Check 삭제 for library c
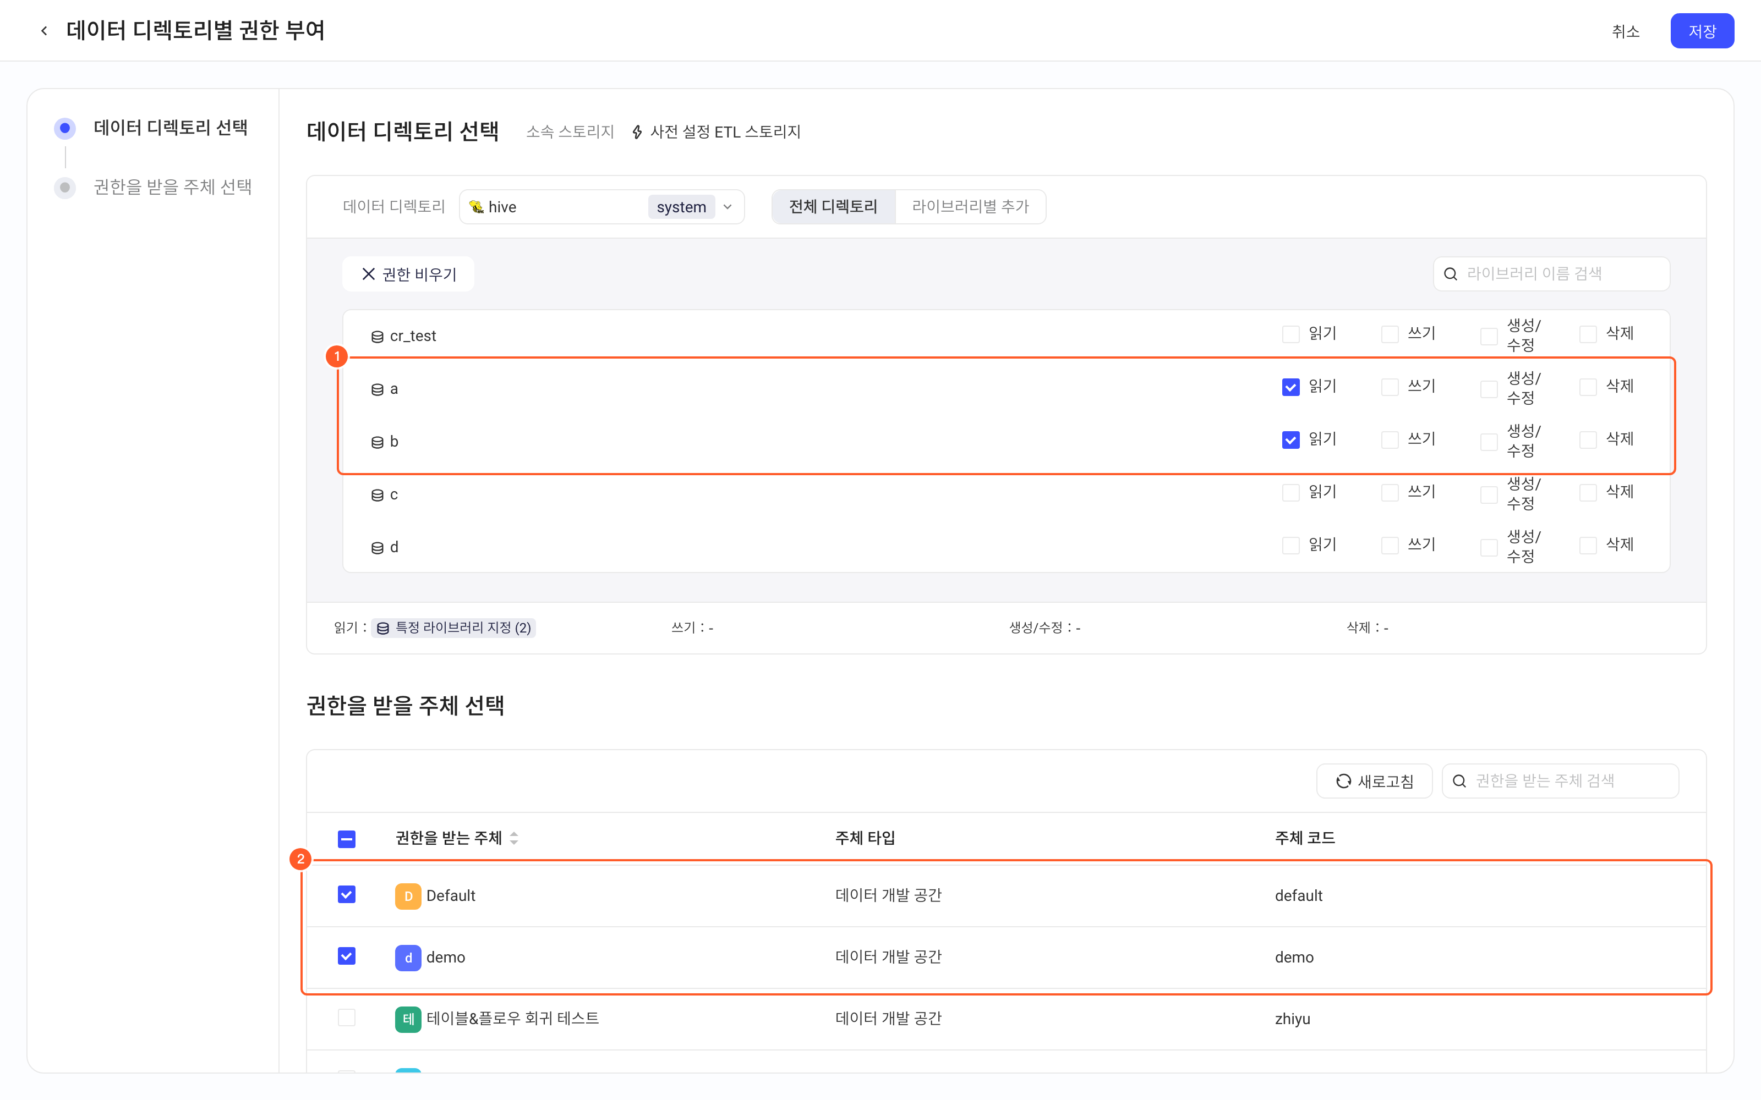This screenshot has height=1100, width=1761. 1588,493
